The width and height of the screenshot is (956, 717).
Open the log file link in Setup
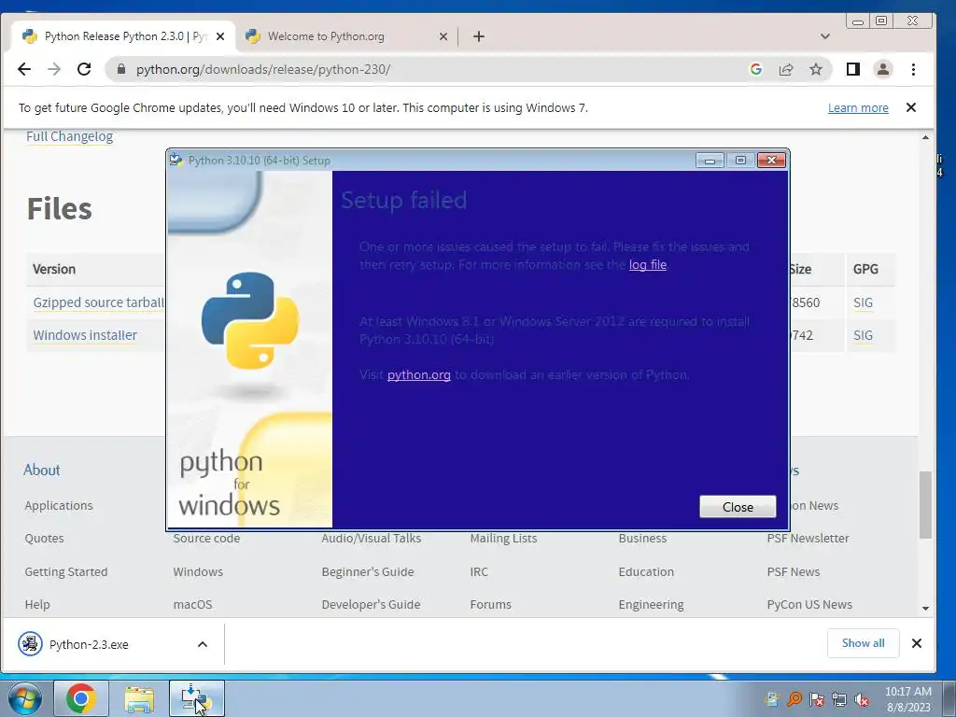coord(648,264)
